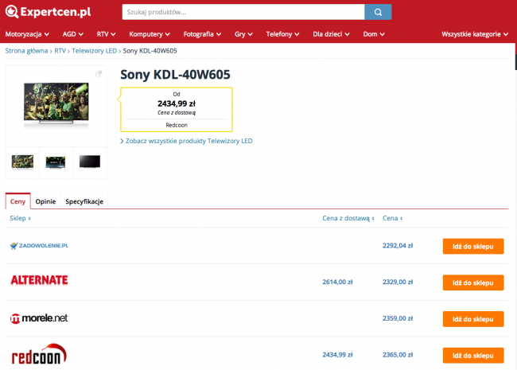Click the blue search magnifier button
Image resolution: width=517 pixels, height=370 pixels.
pyautogui.click(x=378, y=12)
